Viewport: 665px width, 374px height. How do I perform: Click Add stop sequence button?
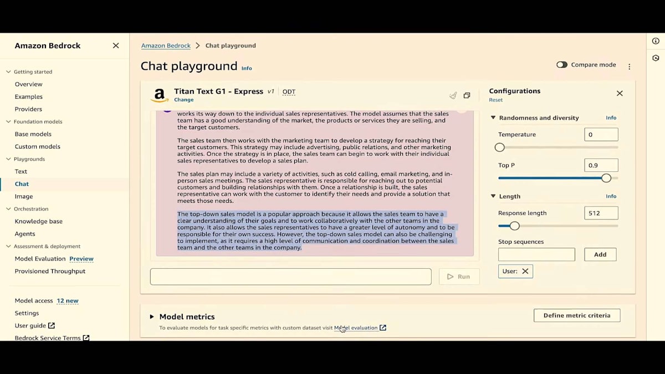[600, 254]
